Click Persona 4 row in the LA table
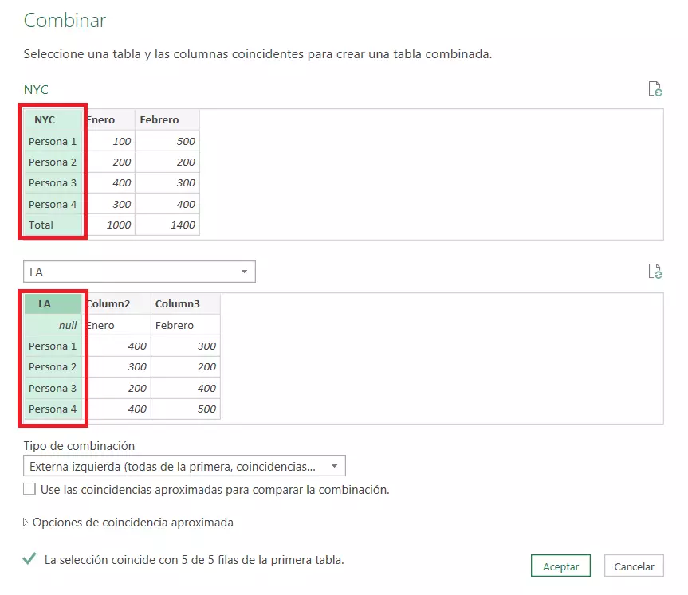Screen dimensions: 688x595 (x=53, y=409)
